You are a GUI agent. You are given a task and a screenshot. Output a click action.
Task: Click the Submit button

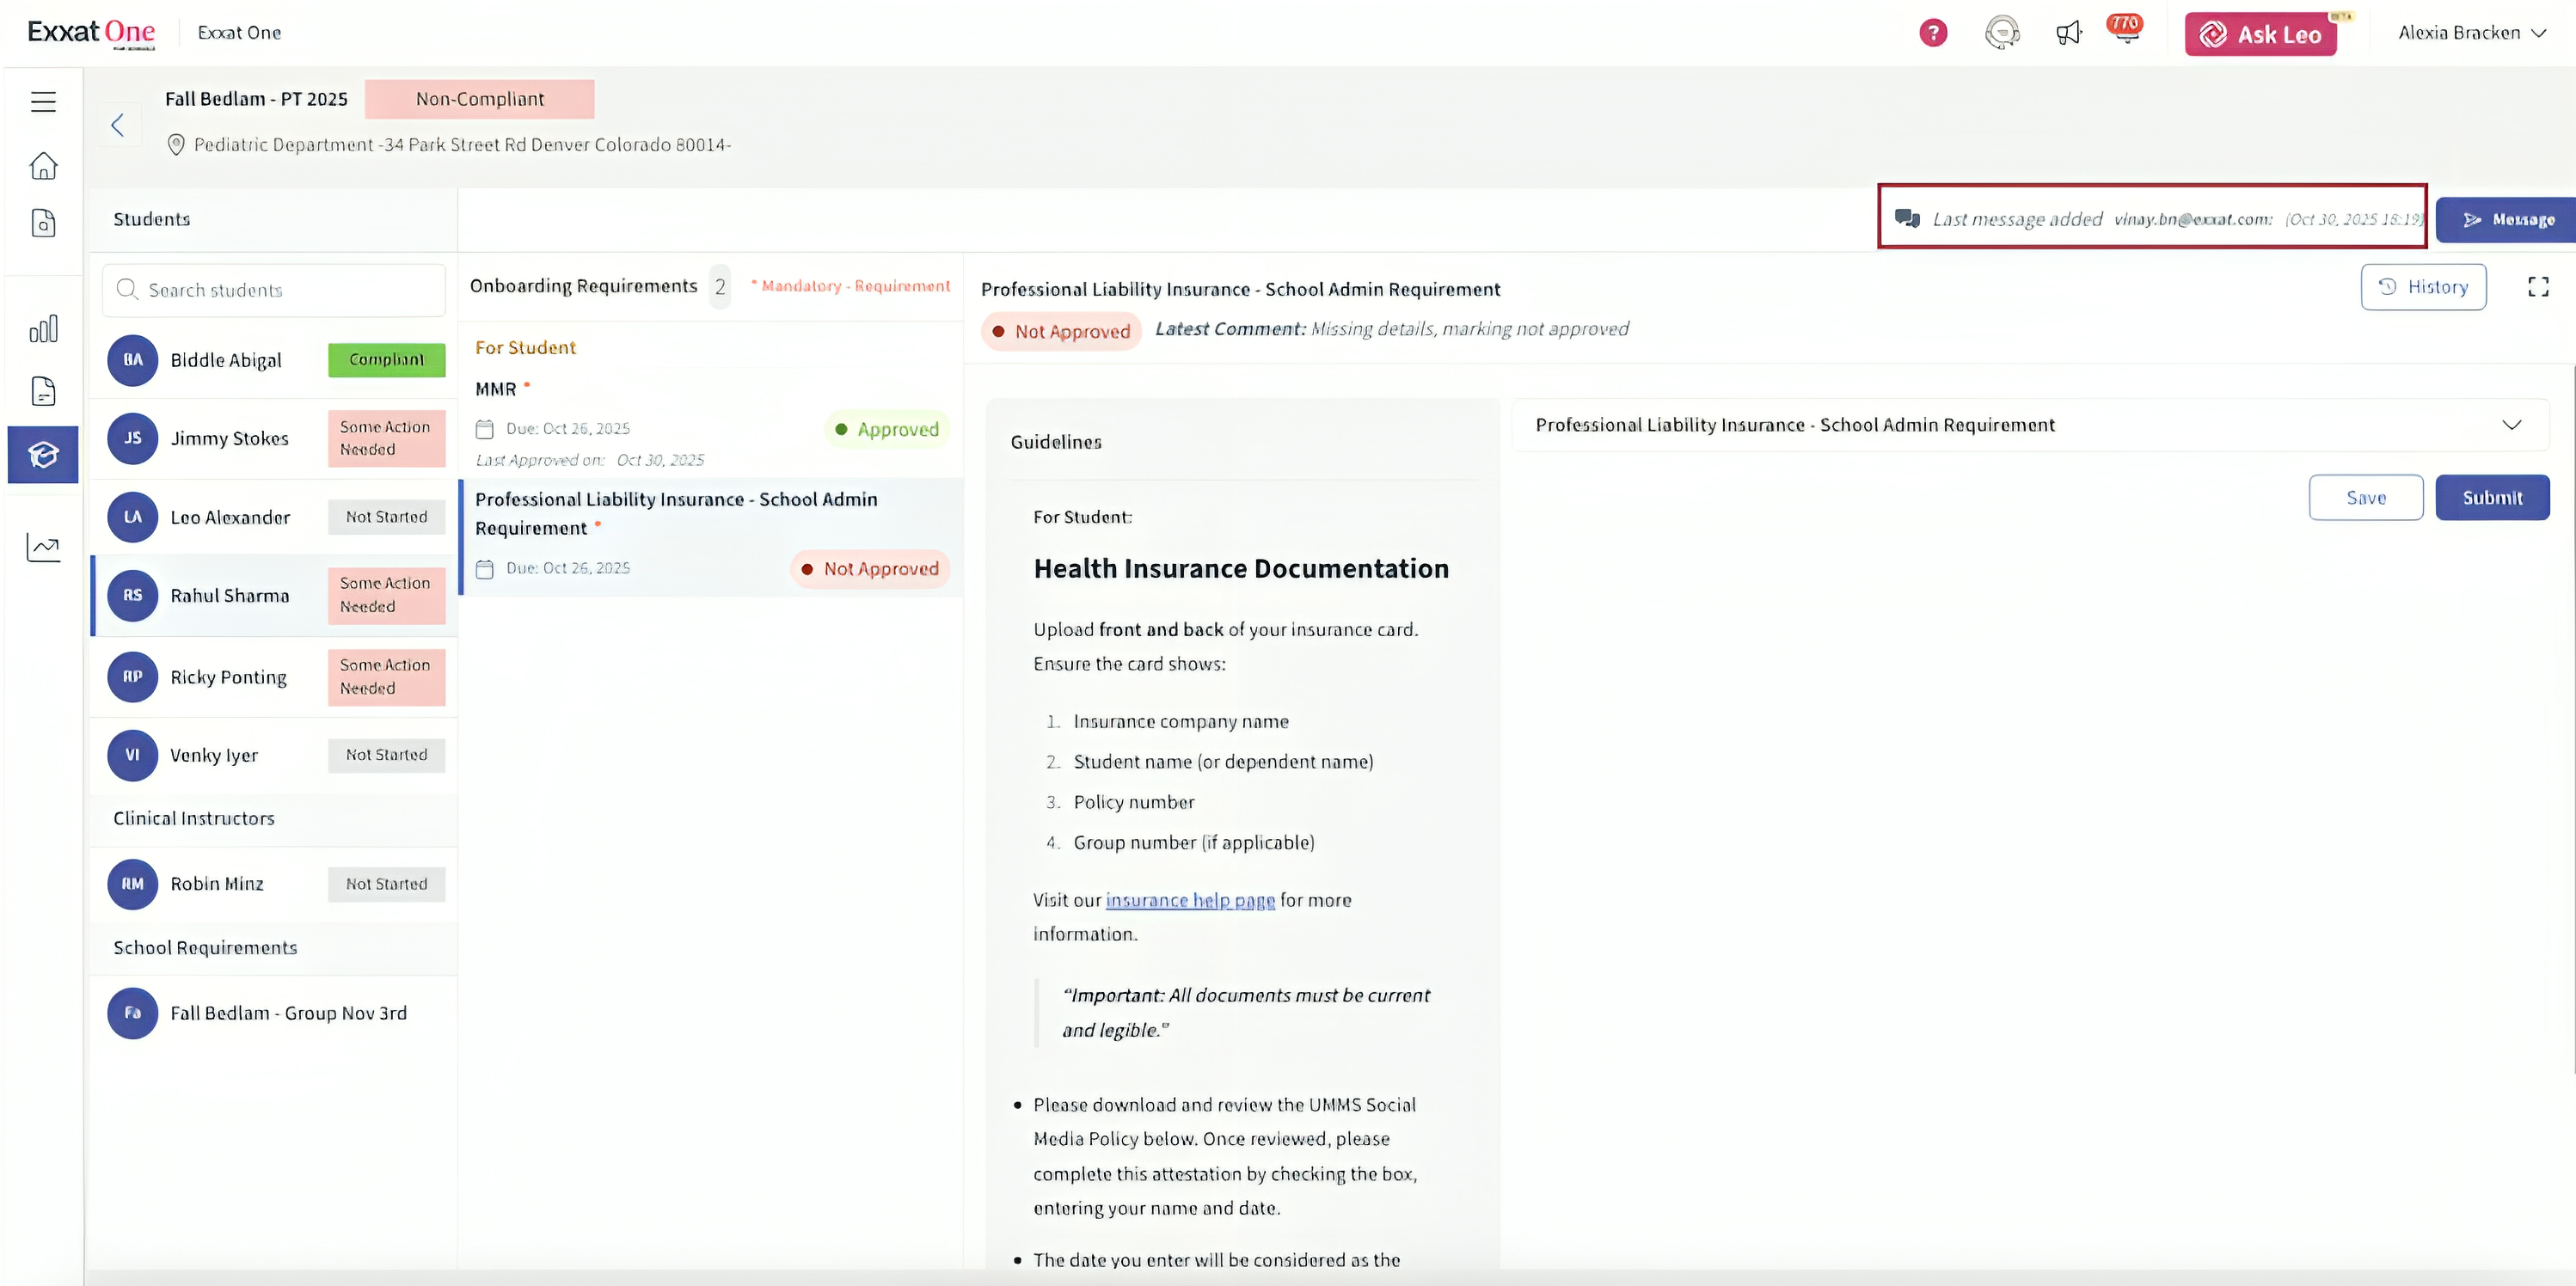[x=2491, y=498]
